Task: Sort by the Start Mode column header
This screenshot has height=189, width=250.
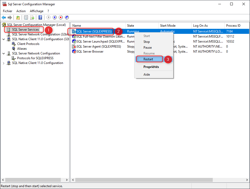Action: (168, 26)
